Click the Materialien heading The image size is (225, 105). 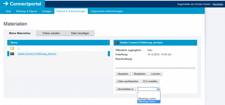(15, 24)
